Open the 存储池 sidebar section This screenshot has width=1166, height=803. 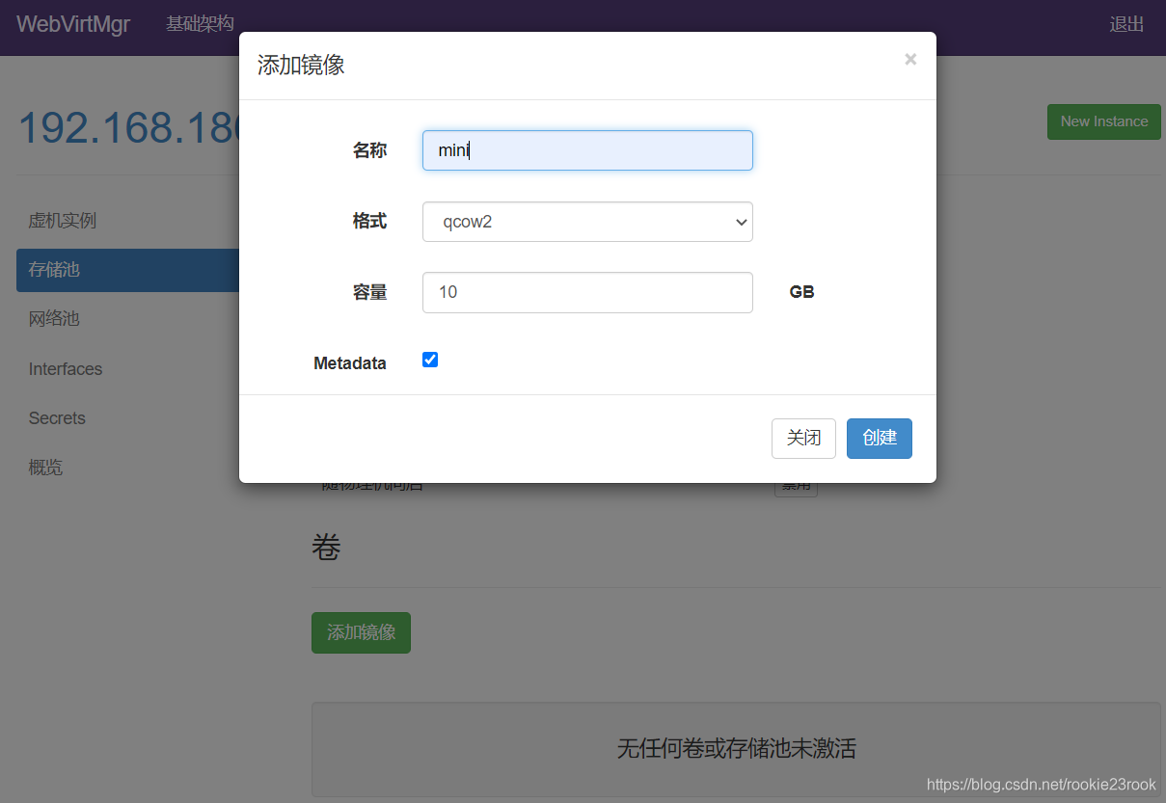[x=53, y=270]
